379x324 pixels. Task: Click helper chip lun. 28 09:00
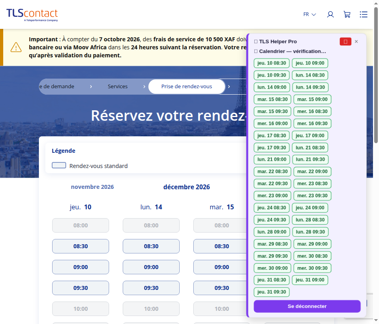[272, 232]
